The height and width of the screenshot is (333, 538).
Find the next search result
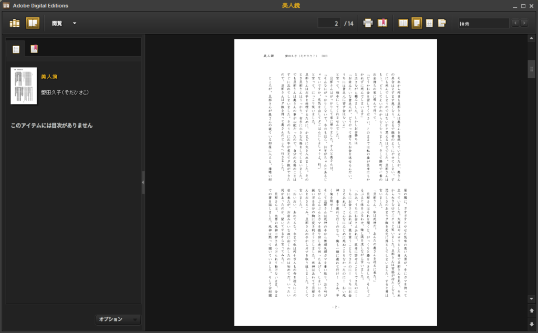point(523,23)
